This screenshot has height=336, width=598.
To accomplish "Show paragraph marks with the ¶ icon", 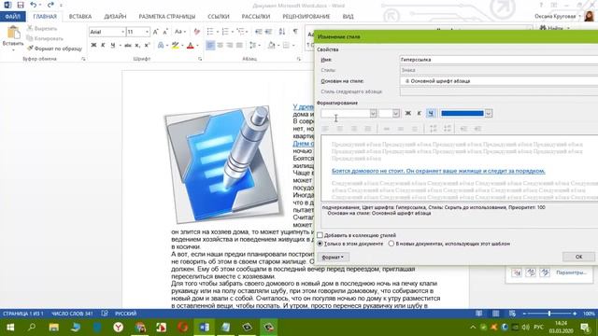I will click(x=295, y=32).
